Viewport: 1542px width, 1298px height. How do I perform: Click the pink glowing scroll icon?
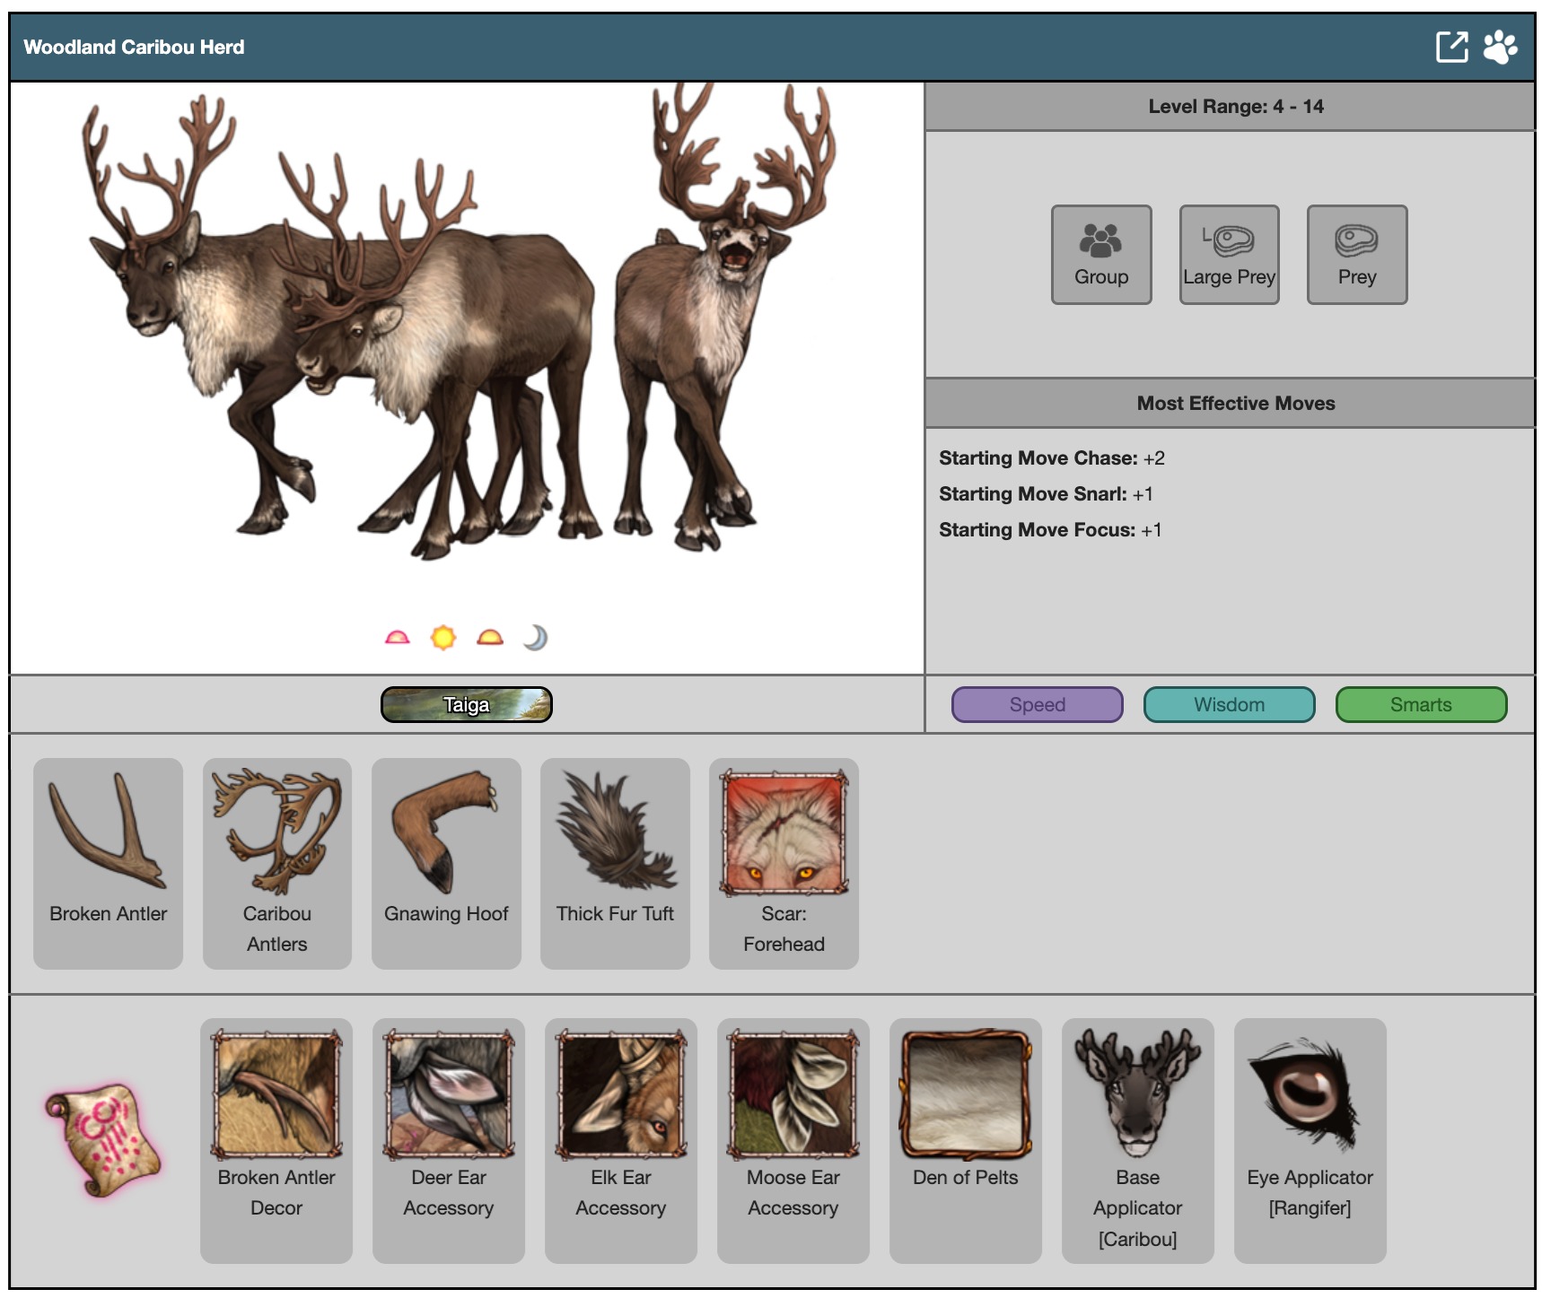click(x=104, y=1139)
